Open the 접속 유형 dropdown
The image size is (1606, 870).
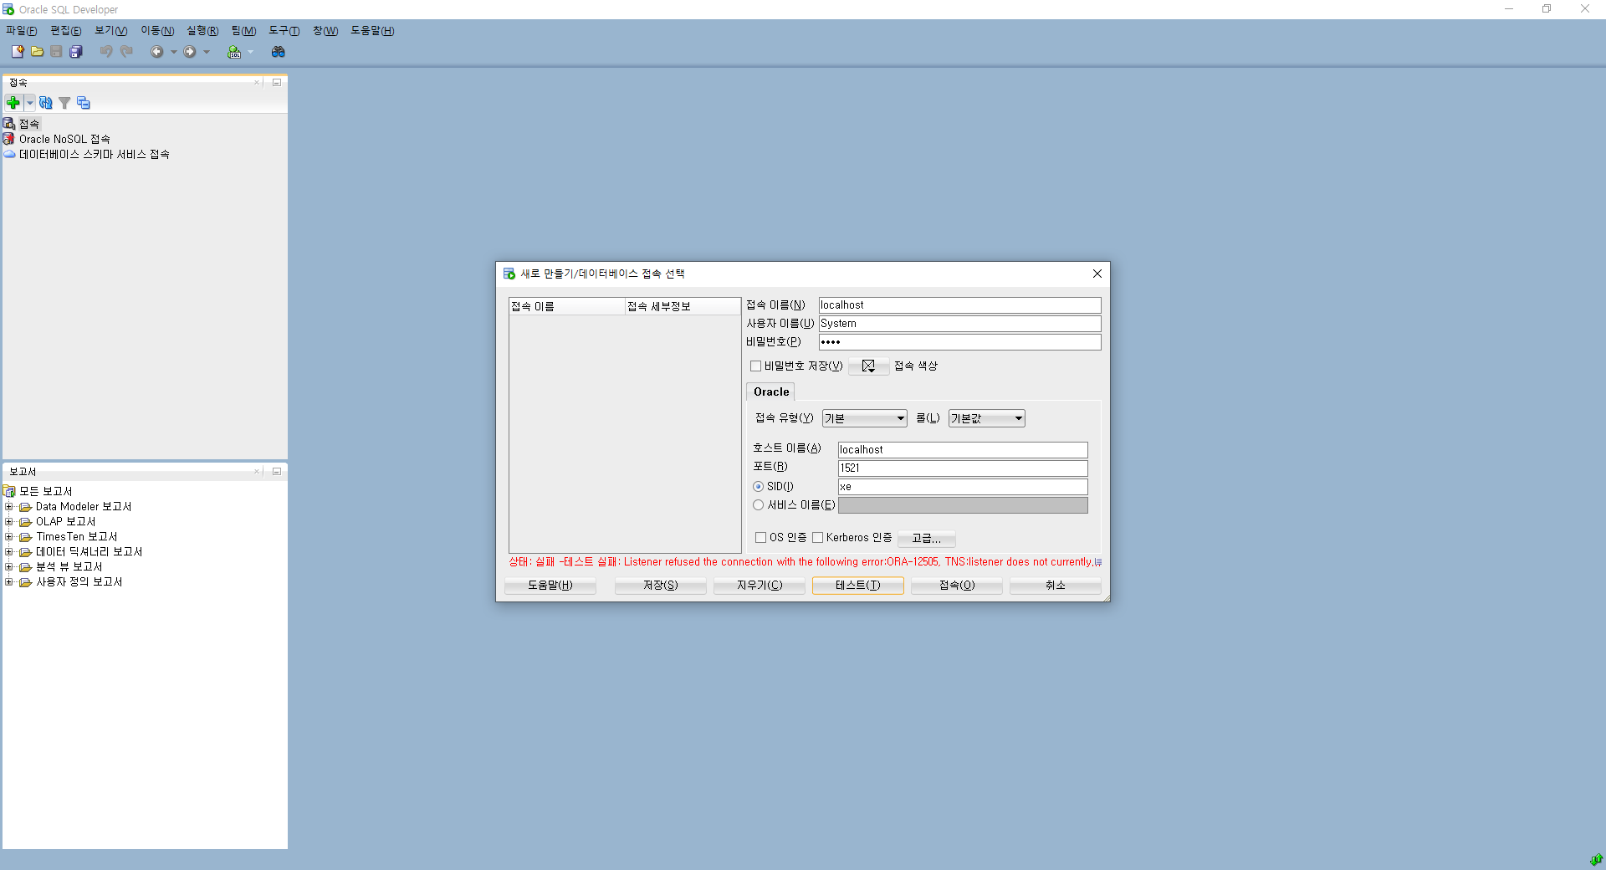tap(864, 418)
